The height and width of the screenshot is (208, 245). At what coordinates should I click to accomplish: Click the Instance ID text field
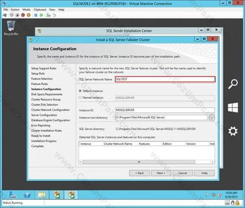[165, 110]
